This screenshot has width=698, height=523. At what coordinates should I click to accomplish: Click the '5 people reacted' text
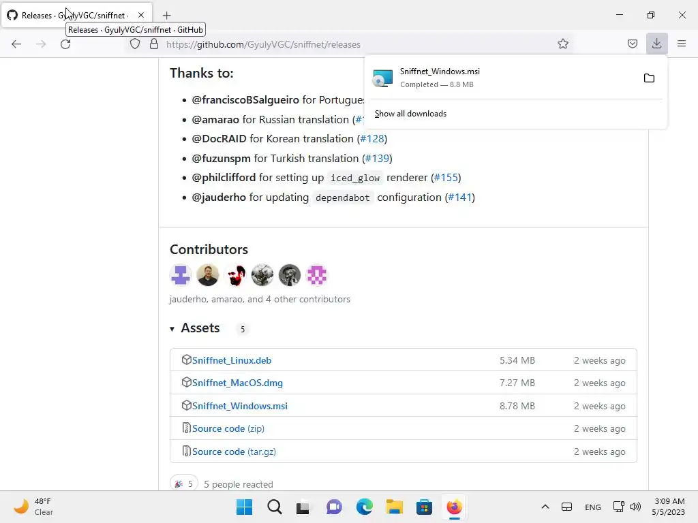[x=238, y=484]
